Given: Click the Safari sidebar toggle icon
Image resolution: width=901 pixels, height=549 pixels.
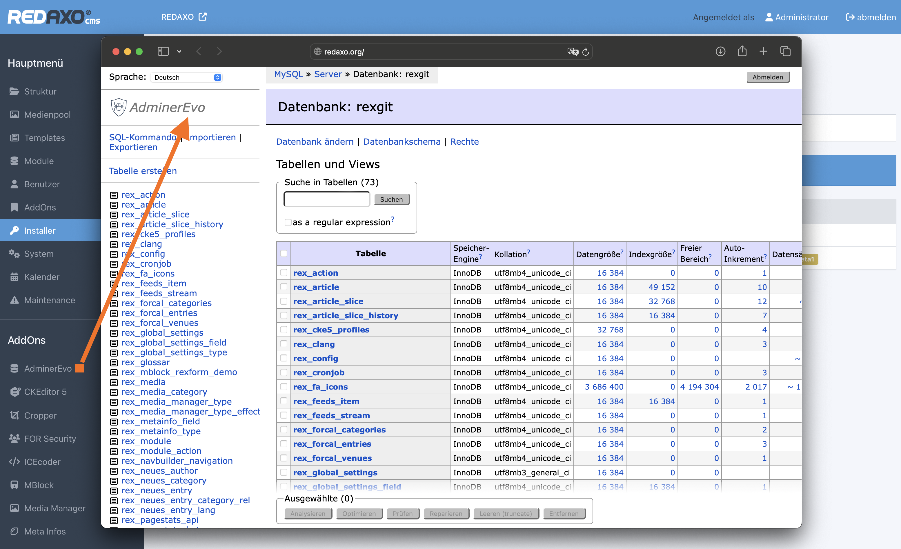Looking at the screenshot, I should [x=163, y=52].
